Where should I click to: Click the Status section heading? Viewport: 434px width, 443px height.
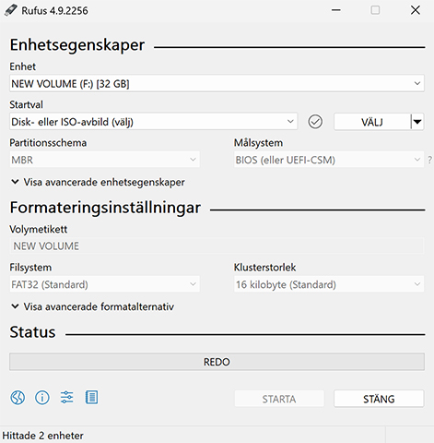click(x=32, y=332)
